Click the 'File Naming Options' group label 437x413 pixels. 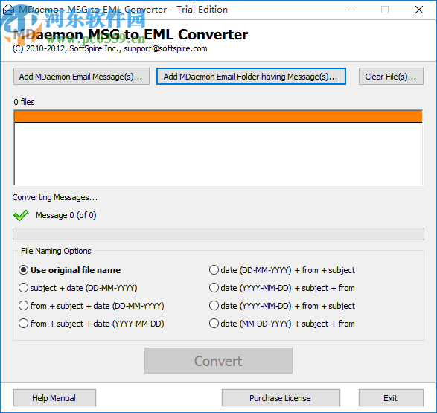(56, 251)
